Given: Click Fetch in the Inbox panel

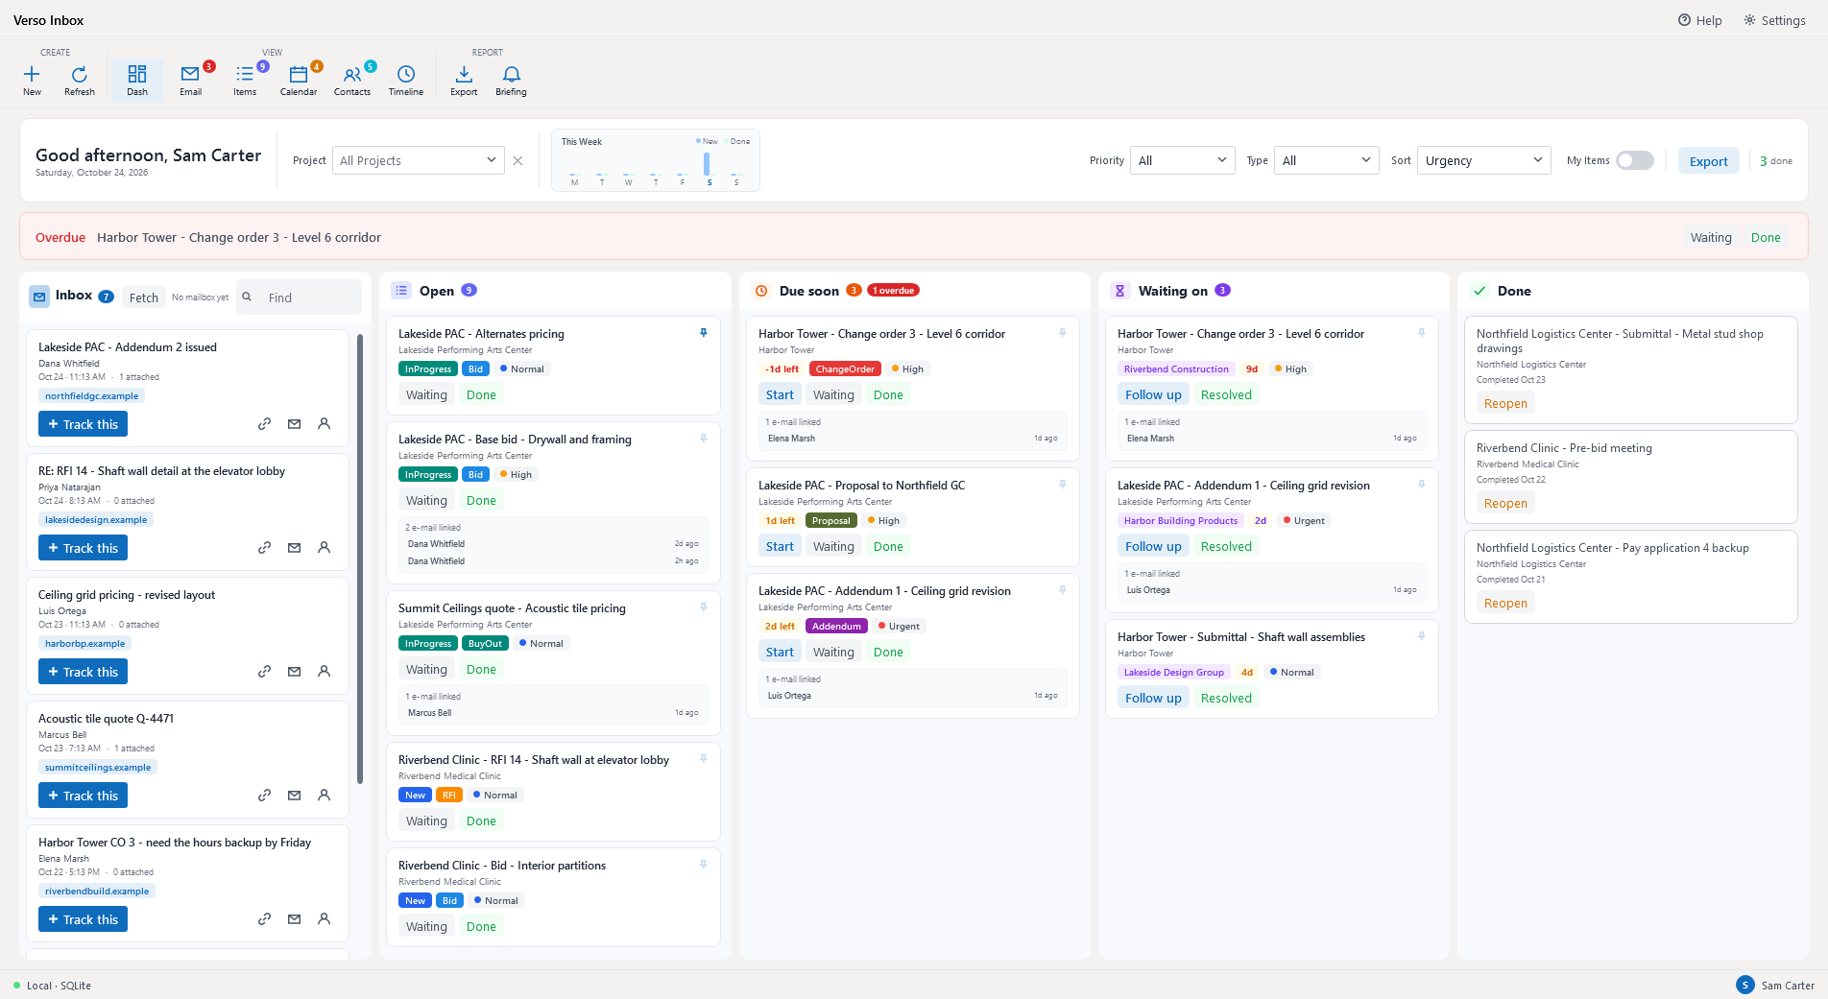Looking at the screenshot, I should coord(144,297).
